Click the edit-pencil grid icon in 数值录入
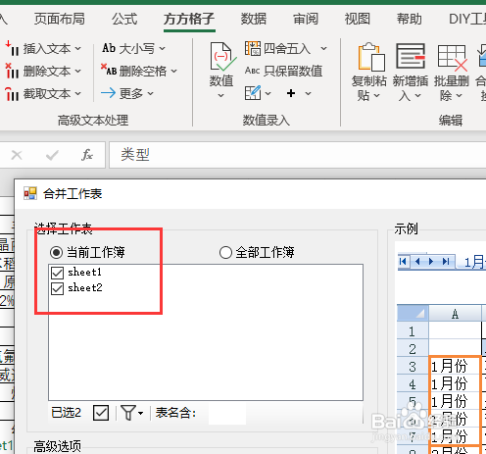 (253, 93)
